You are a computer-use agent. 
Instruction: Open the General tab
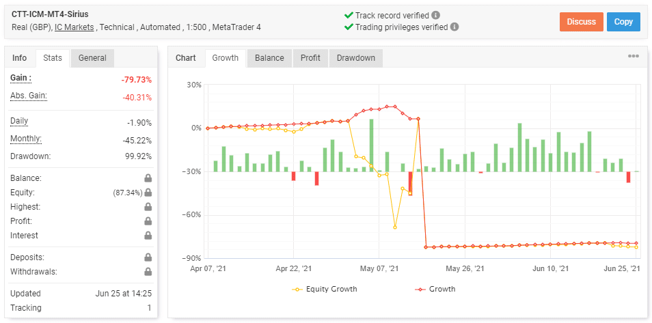click(x=92, y=58)
